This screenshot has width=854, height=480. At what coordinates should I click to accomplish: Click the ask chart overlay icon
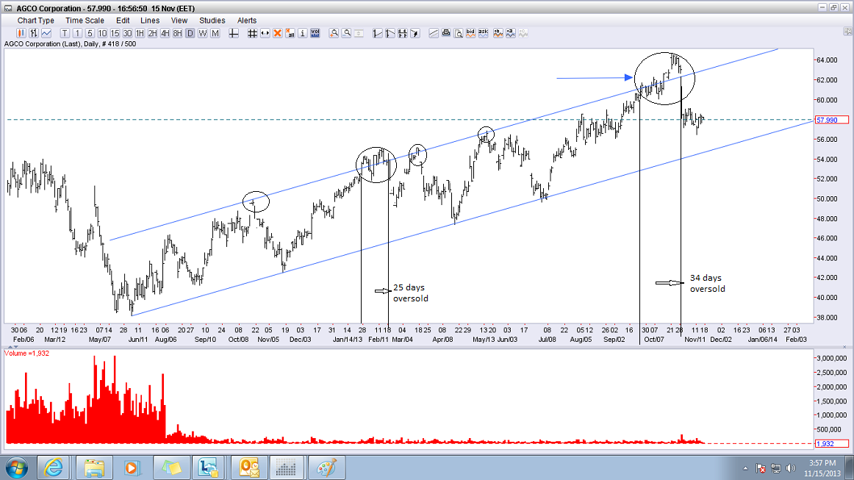click(x=511, y=33)
